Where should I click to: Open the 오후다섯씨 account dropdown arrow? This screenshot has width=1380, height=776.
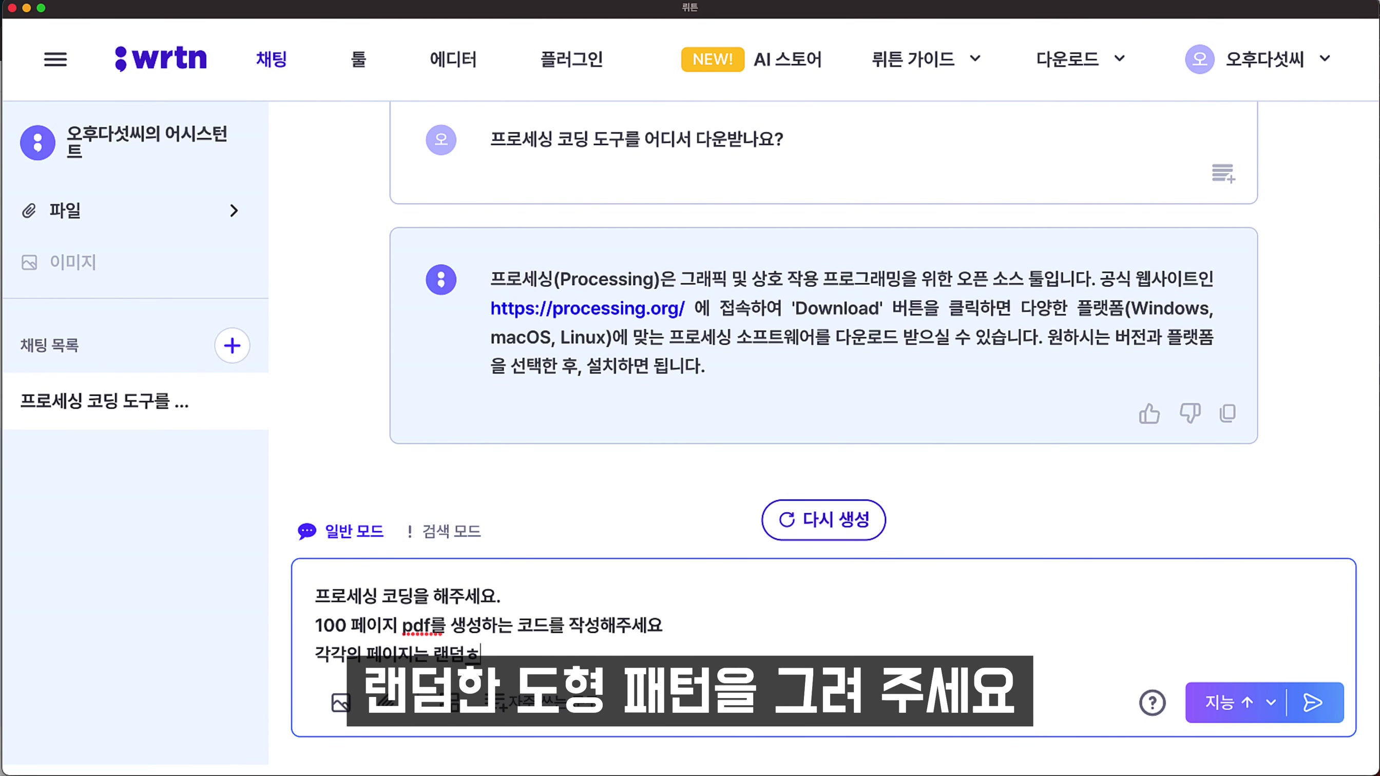1324,59
